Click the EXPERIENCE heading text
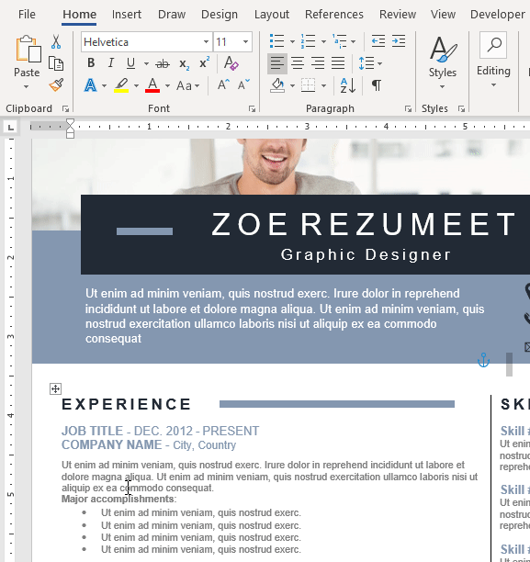This screenshot has height=562, width=530. pos(126,404)
